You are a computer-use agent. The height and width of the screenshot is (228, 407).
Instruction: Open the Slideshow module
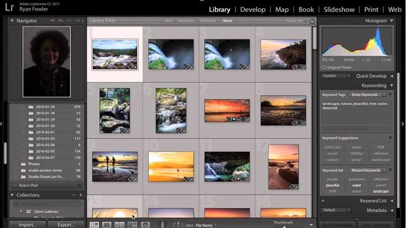point(339,10)
